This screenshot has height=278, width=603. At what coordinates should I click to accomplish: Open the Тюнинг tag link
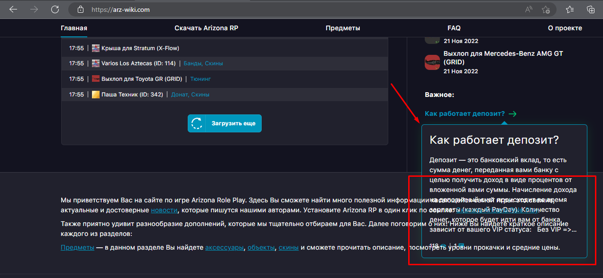pos(201,79)
